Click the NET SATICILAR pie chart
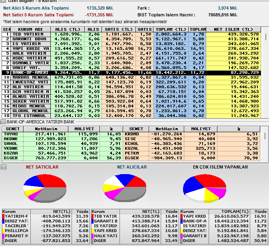This screenshot has height=246, width=269. point(45,188)
